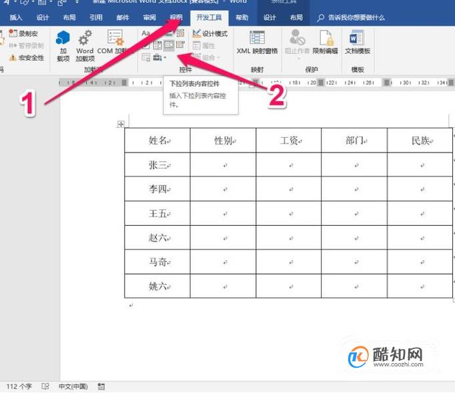This screenshot has width=455, height=393.
Task: Click the 工资 cell in 李四 row
Action: [x=288, y=189]
